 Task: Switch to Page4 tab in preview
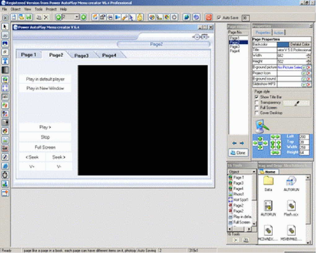109,55
